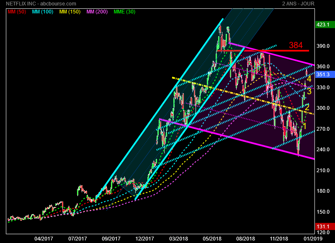
Task: Click the 09/2017 date axis label
Action: tap(111, 238)
